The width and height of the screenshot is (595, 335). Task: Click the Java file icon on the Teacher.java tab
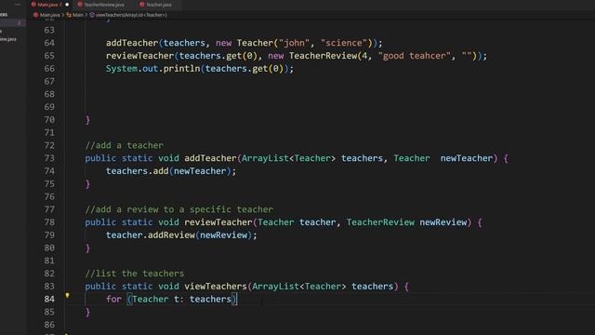(x=142, y=5)
